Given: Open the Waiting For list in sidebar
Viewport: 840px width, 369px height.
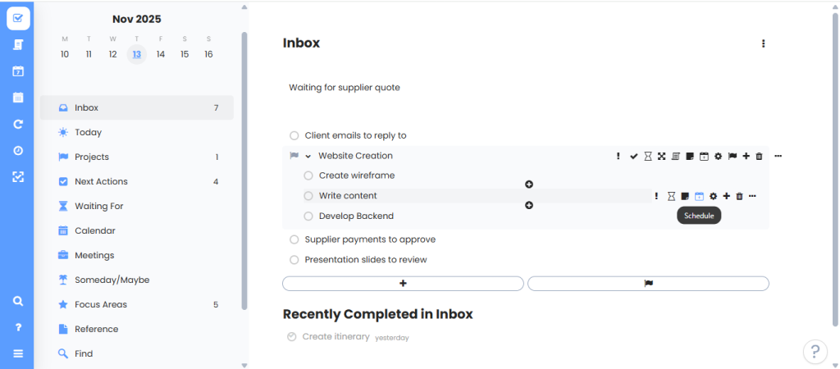Looking at the screenshot, I should [98, 206].
